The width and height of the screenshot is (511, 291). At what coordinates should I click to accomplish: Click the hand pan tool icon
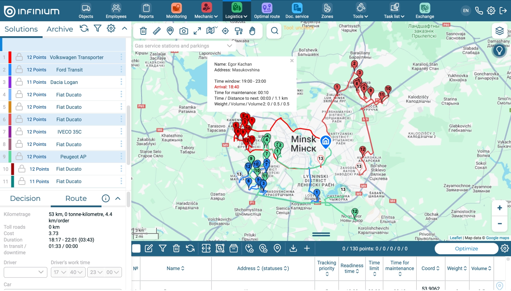tap(252, 31)
